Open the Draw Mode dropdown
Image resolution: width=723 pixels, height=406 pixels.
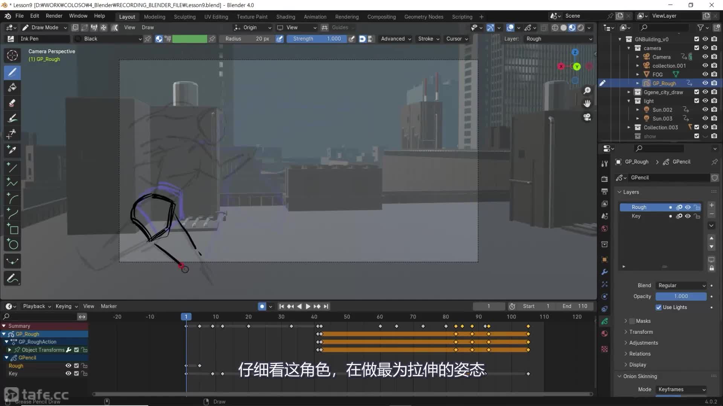pos(44,27)
